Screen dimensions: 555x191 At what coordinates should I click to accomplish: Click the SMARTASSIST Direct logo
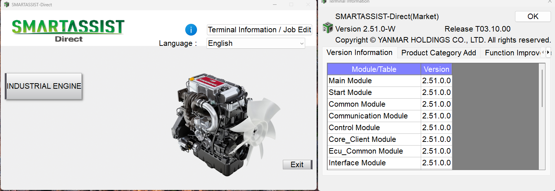[68, 31]
